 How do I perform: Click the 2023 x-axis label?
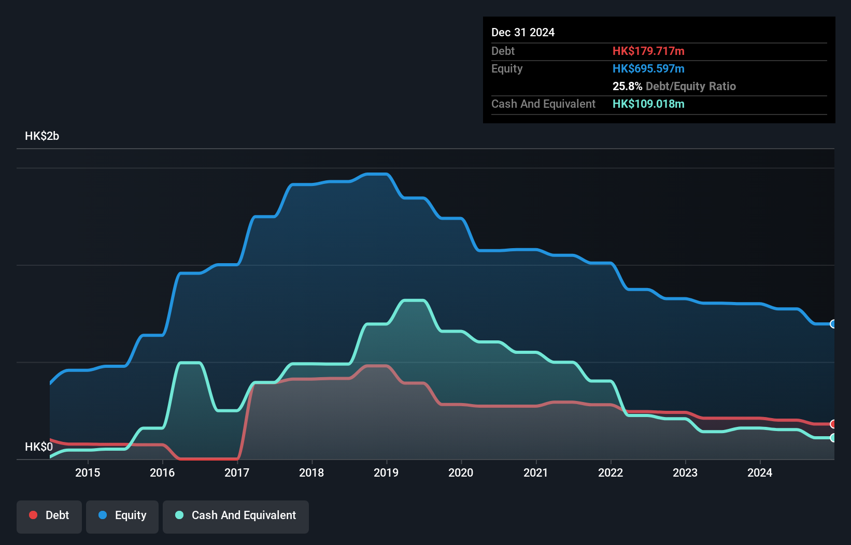click(685, 472)
